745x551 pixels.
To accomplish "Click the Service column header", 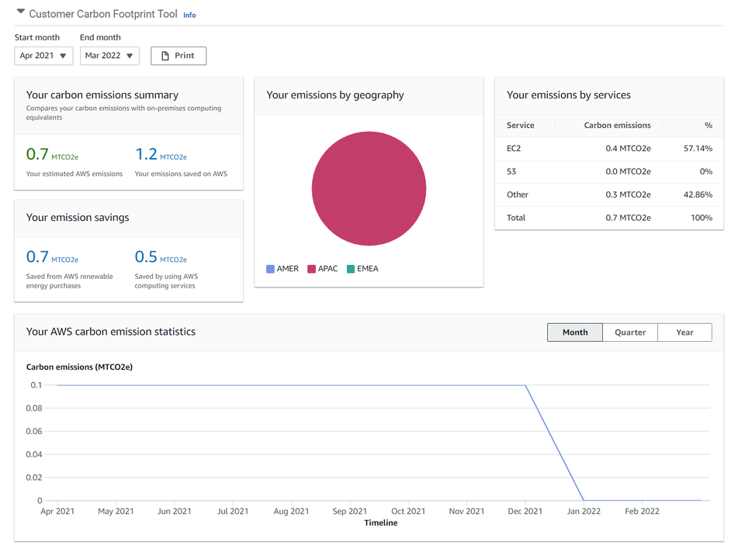I will [520, 126].
